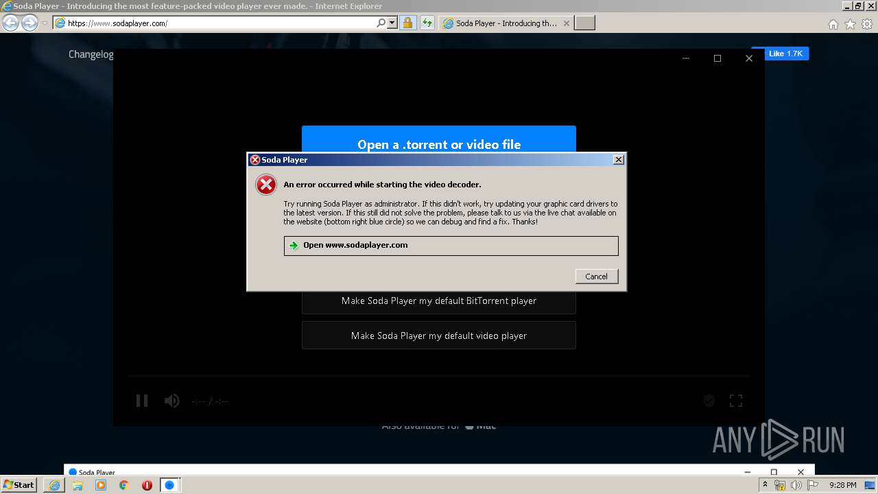Make Soda Player my default BitTorrent player
Image resolution: width=878 pixels, height=494 pixels.
439,301
